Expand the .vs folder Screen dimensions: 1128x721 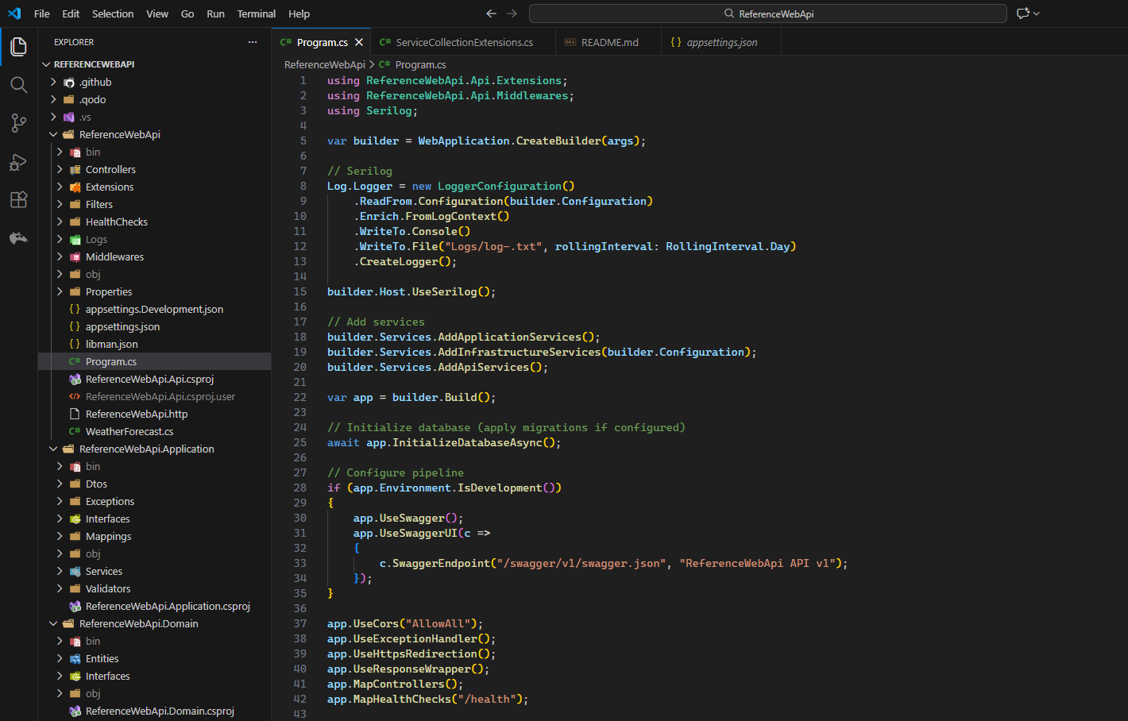[155, 117]
